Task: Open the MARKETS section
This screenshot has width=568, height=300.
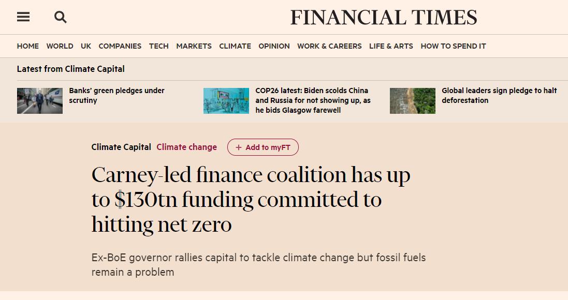Action: (x=194, y=46)
